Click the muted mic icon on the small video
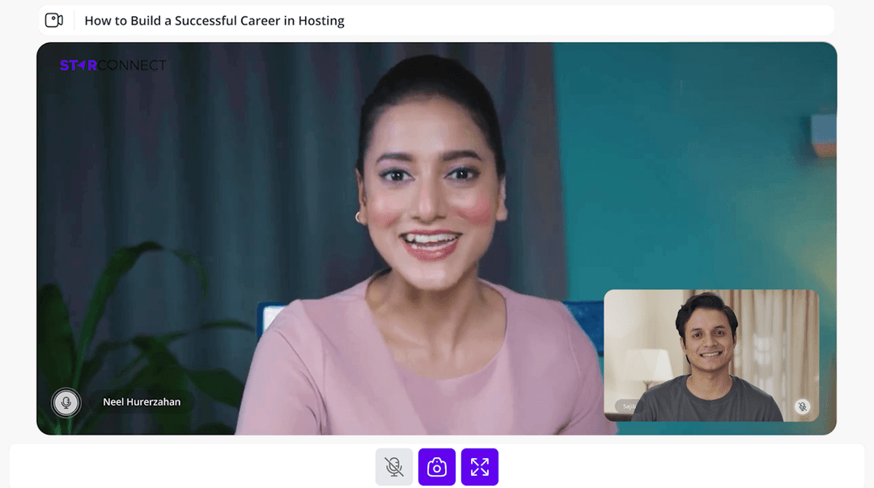Image resolution: width=874 pixels, height=488 pixels. [x=802, y=406]
